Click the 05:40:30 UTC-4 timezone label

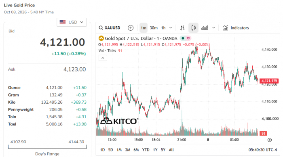pos(262,150)
